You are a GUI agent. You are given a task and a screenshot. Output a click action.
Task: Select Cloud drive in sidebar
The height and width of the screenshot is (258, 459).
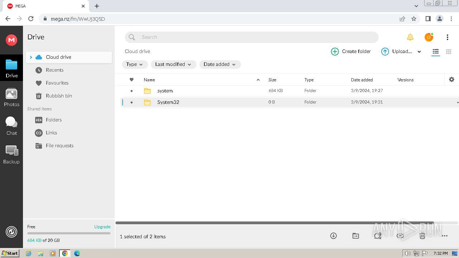pos(69,57)
